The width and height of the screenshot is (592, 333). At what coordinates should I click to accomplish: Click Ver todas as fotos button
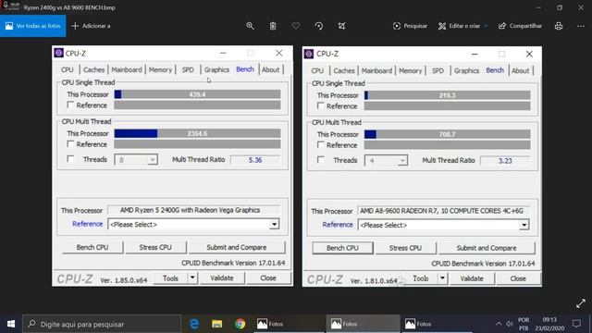coord(33,26)
